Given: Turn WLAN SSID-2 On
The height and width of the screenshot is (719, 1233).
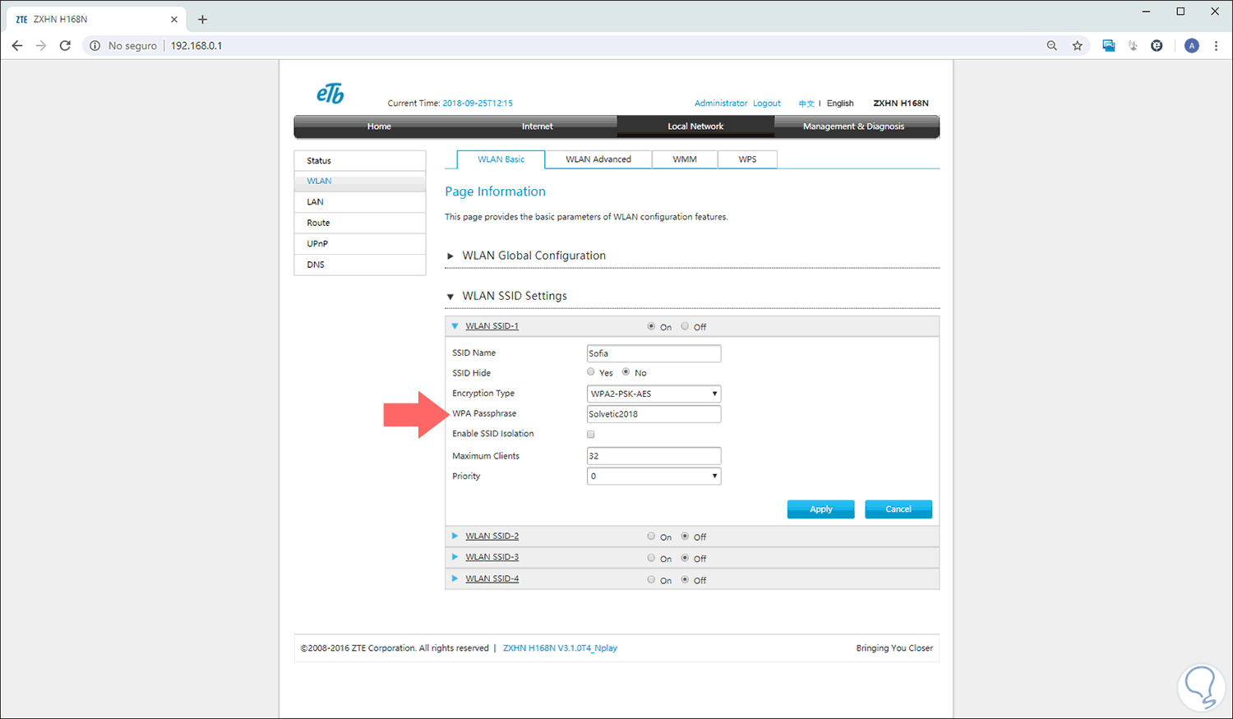Looking at the screenshot, I should point(651,537).
